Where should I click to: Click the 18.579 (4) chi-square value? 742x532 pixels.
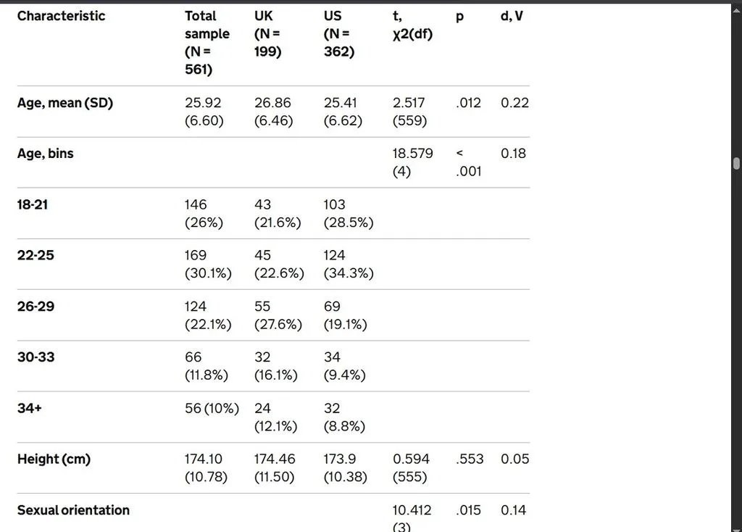pos(412,162)
